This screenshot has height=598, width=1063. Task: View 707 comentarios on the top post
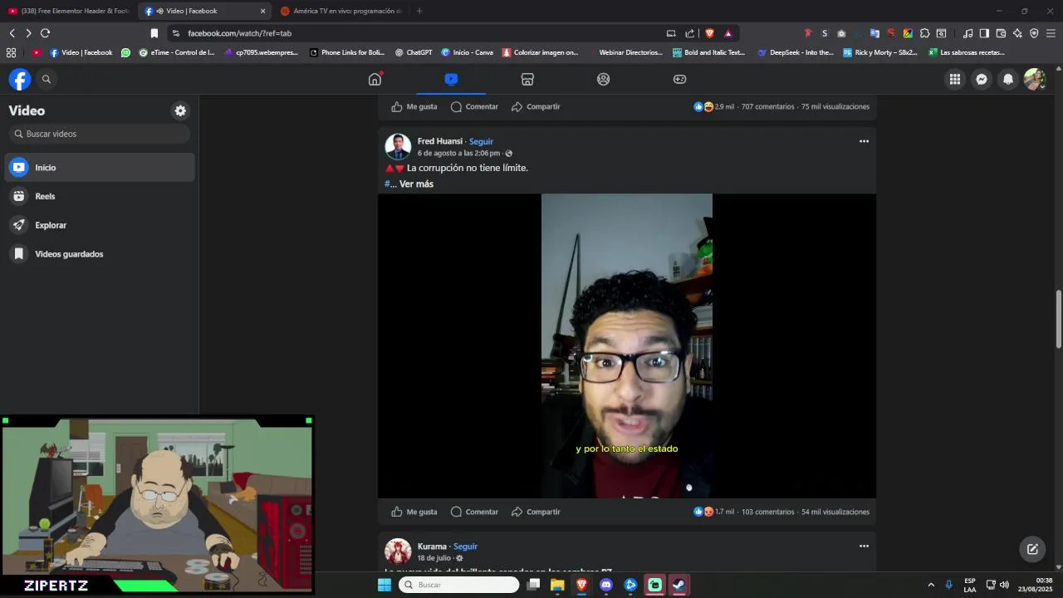pyautogui.click(x=767, y=106)
